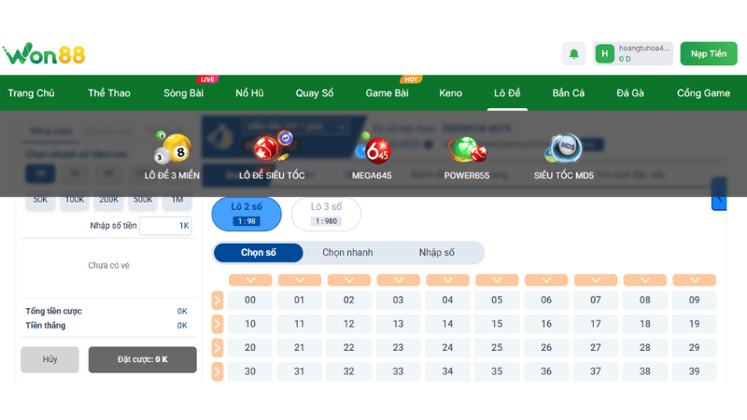Image resolution: width=747 pixels, height=420 pixels.
Task: Select column above number 06
Action: (546, 280)
